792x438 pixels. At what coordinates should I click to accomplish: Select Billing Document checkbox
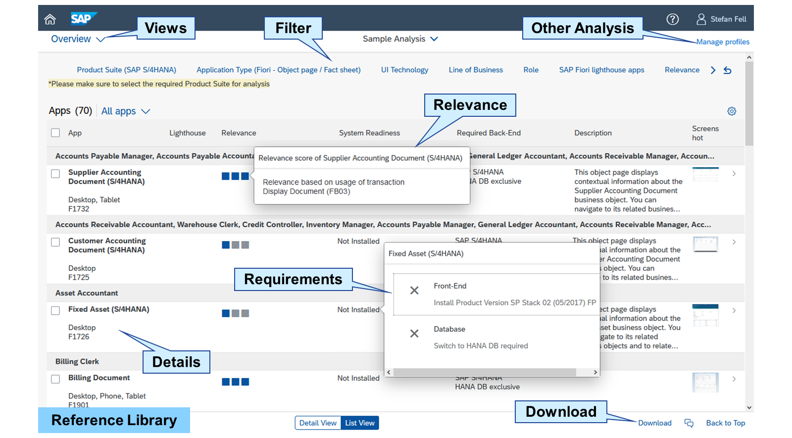click(55, 379)
